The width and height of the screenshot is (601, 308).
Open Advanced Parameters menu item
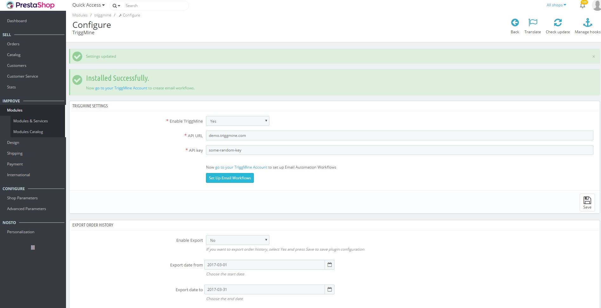(x=27, y=209)
